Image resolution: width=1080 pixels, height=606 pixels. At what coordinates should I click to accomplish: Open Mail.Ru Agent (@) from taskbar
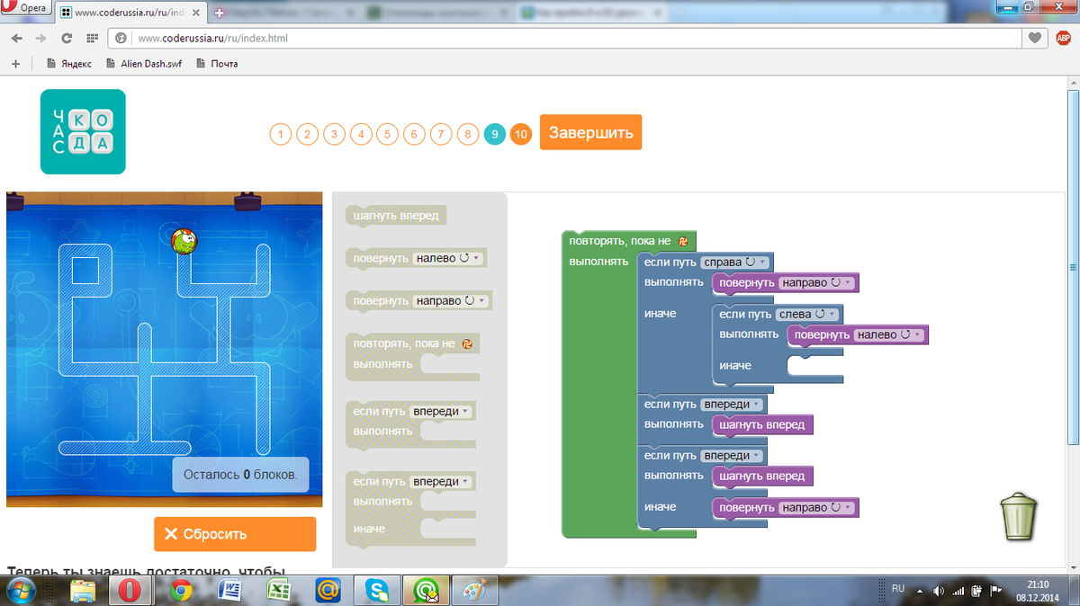[x=327, y=591]
